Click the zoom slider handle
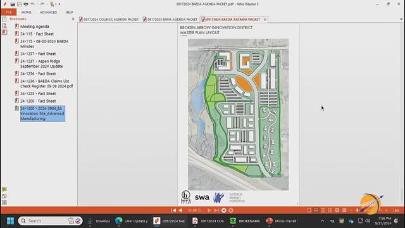This screenshot has width=405, height=228. coord(357,210)
